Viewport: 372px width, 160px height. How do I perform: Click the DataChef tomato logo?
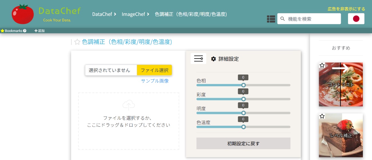click(23, 14)
